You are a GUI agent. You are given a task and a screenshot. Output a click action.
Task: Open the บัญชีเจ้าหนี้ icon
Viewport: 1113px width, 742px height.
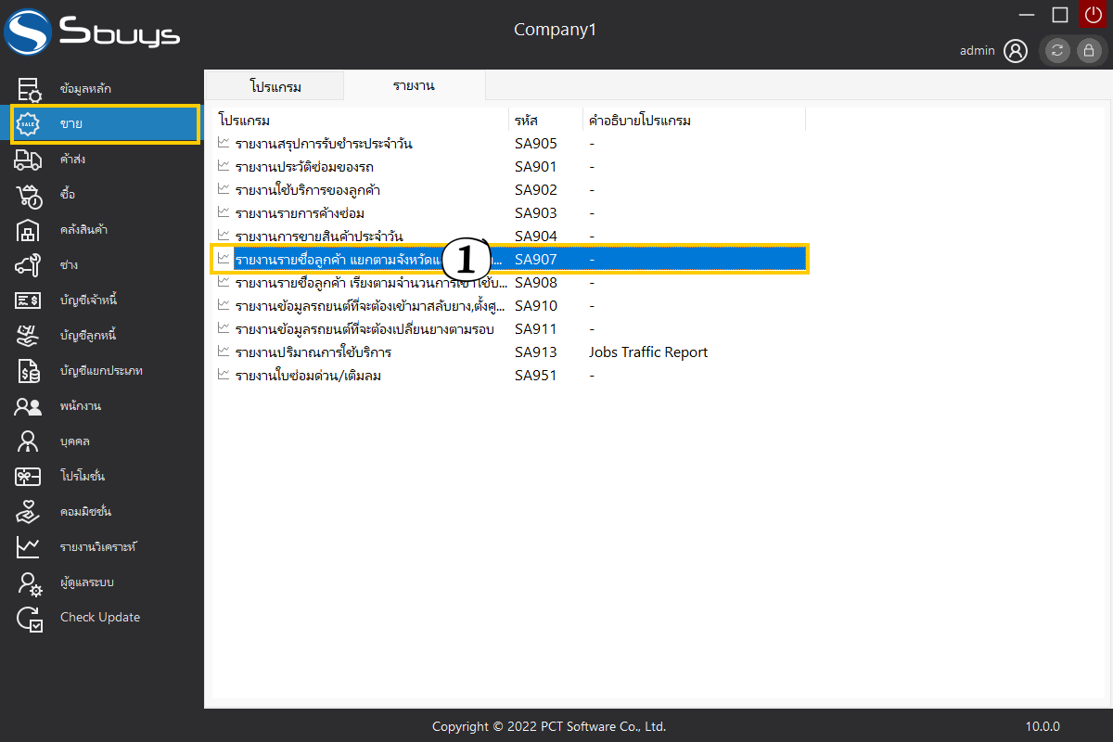(29, 301)
